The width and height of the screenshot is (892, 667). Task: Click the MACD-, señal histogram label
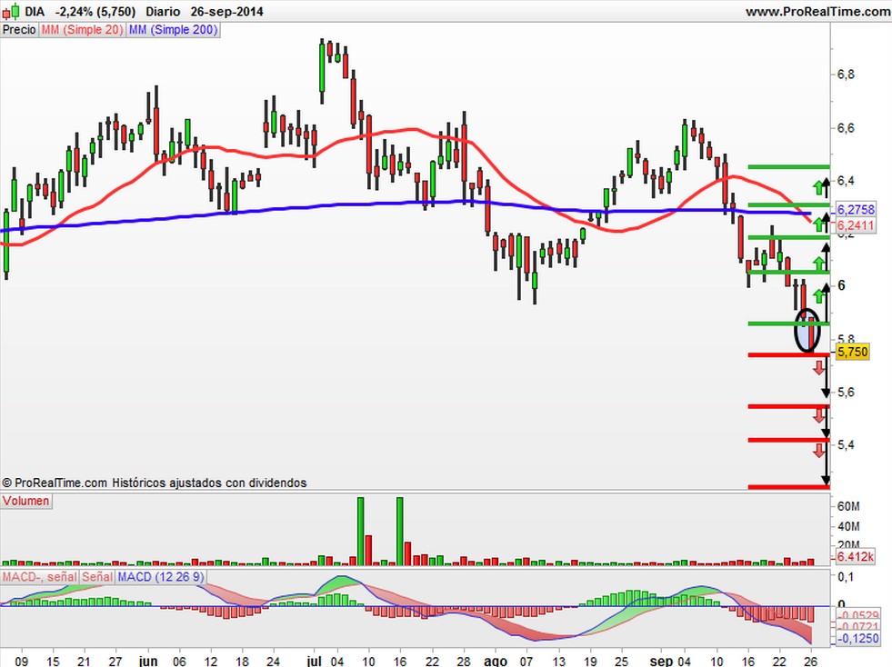click(x=40, y=577)
